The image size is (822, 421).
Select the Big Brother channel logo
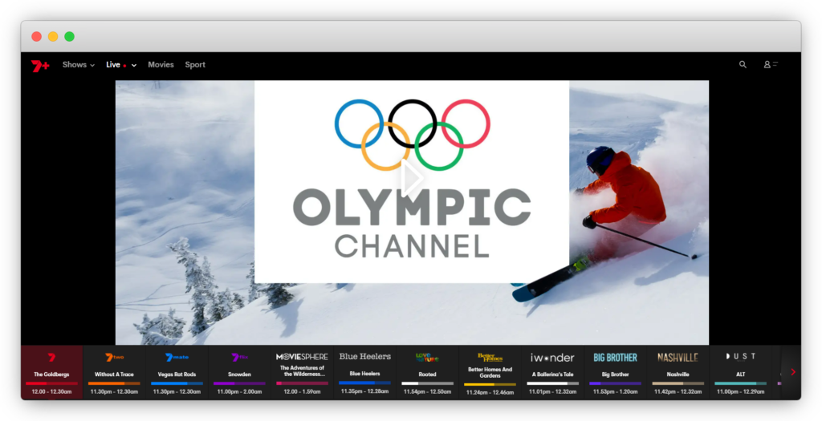click(615, 358)
